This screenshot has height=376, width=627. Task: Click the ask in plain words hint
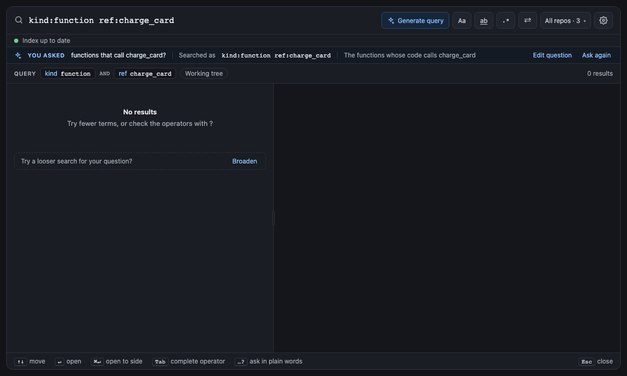pos(269,361)
